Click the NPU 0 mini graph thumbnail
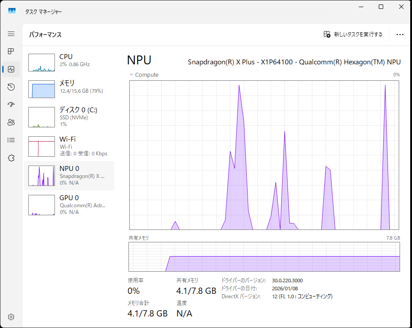This screenshot has height=328, width=412. 42,176
